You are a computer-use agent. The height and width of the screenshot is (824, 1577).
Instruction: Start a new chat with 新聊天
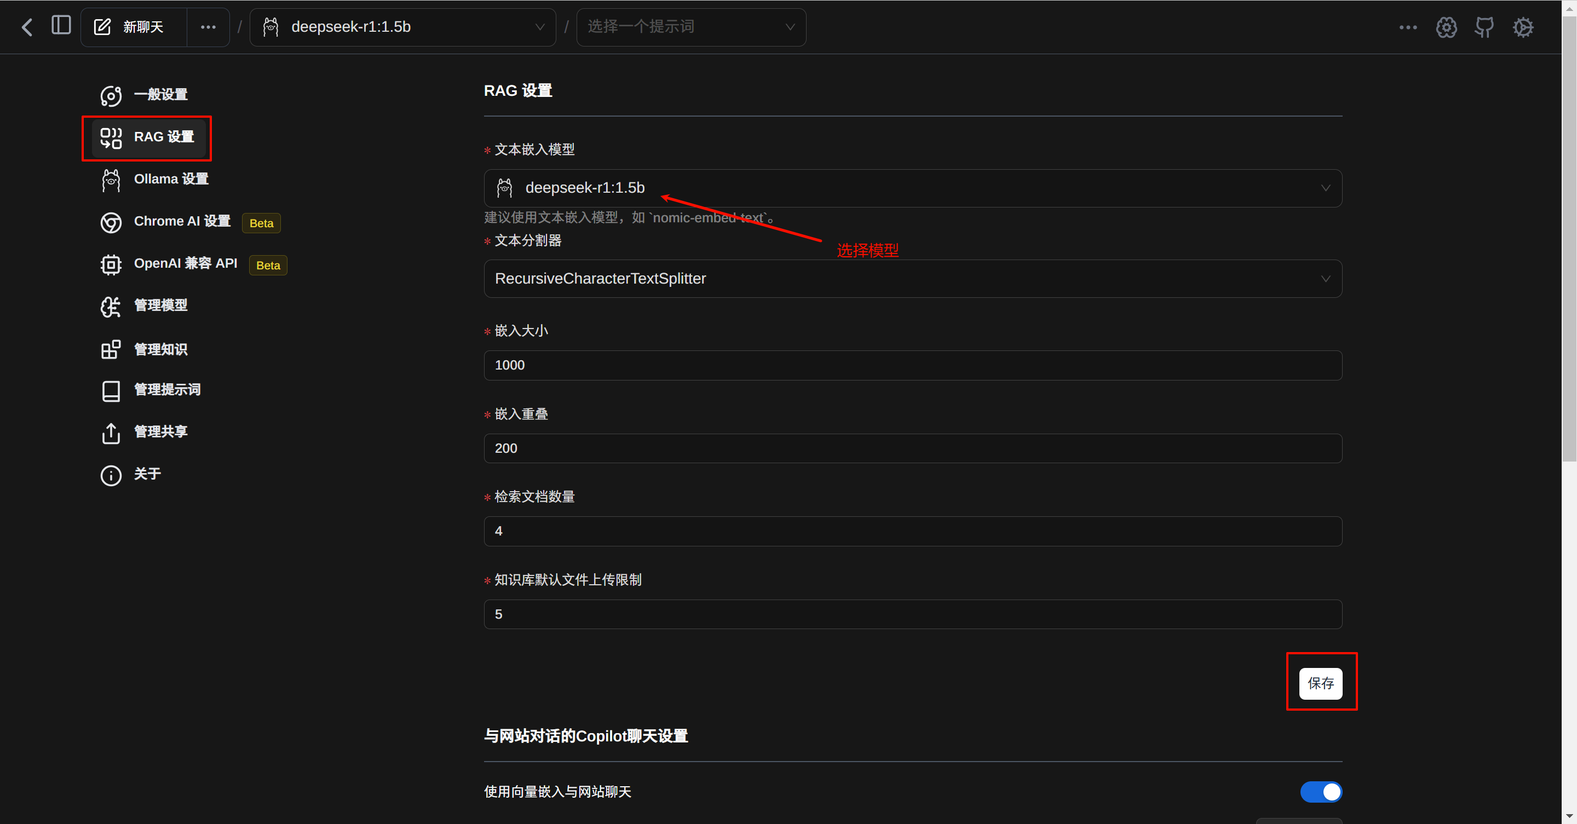pyautogui.click(x=132, y=27)
